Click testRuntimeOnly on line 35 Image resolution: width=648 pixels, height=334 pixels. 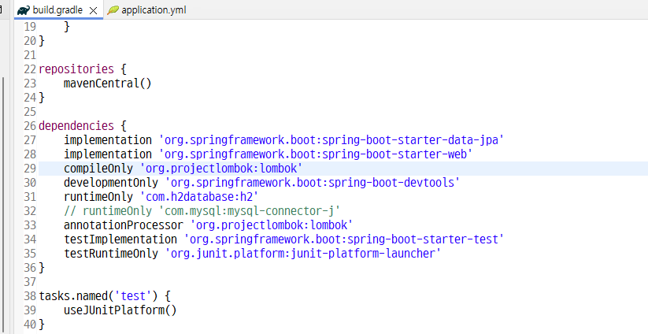[x=111, y=254]
